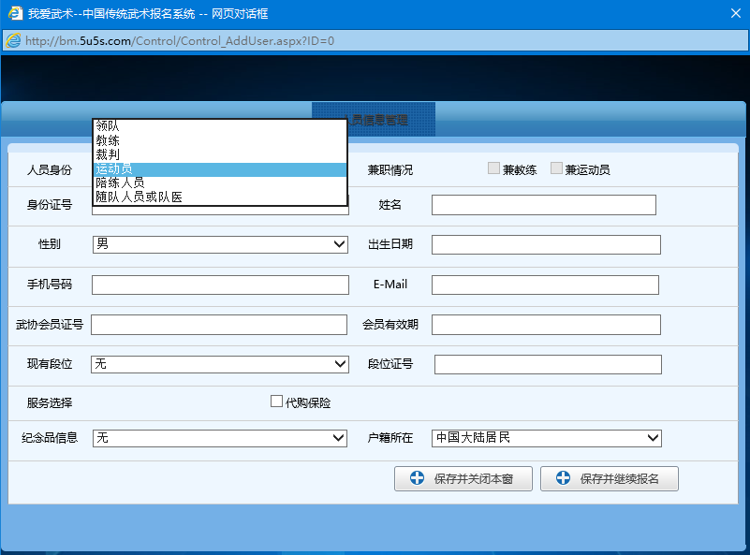750x555 pixels.
Task: Enable the 代购保险 insurance checkbox
Action: point(276,400)
